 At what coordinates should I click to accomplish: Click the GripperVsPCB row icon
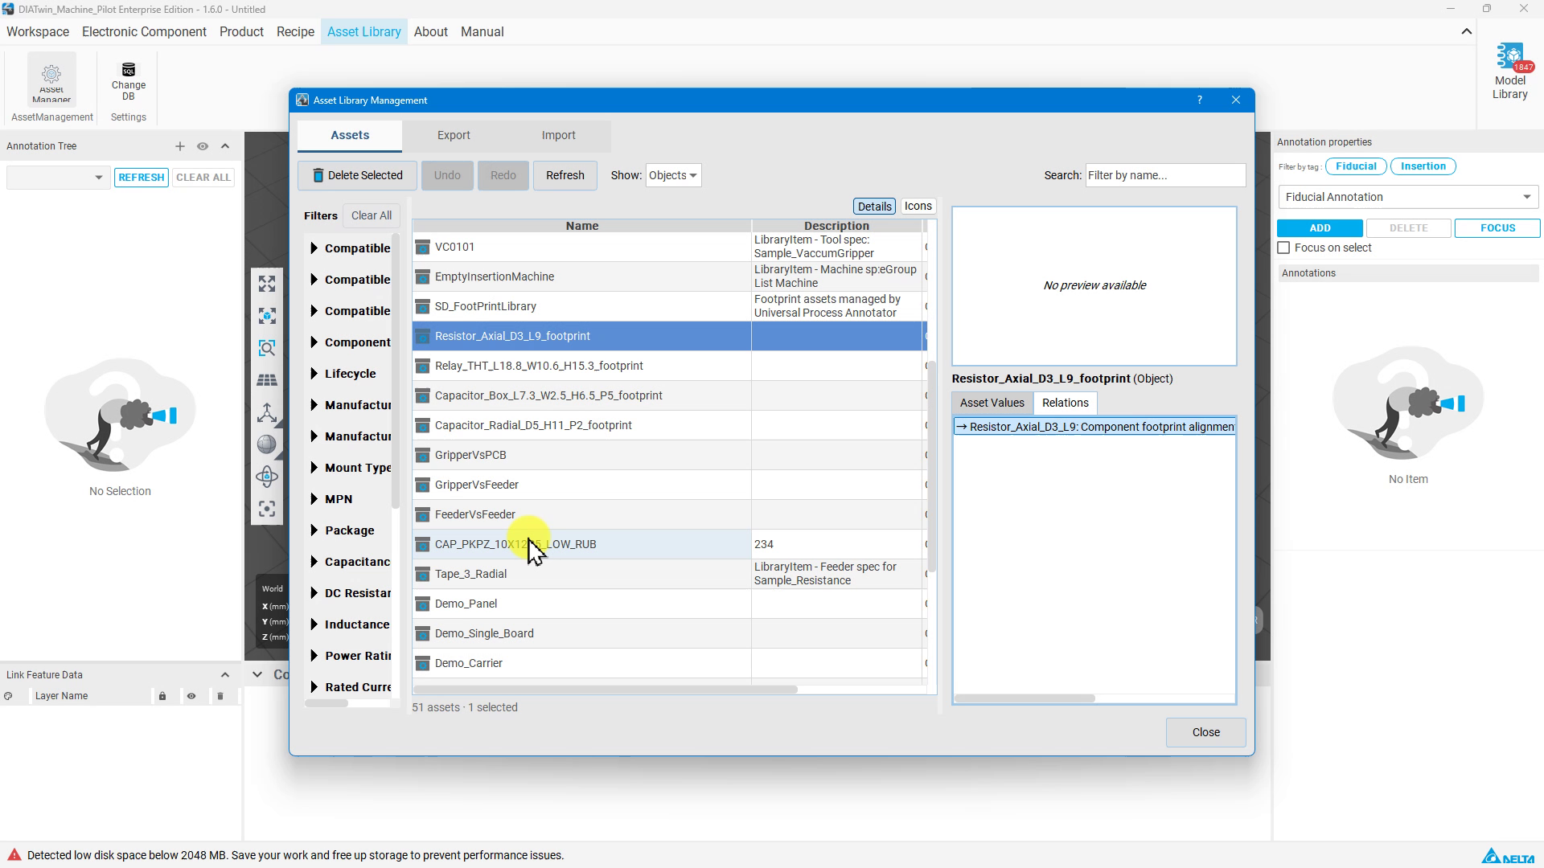[x=422, y=455]
